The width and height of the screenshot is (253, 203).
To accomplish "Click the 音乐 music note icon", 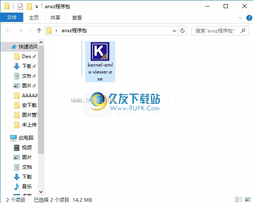I will tap(16, 187).
